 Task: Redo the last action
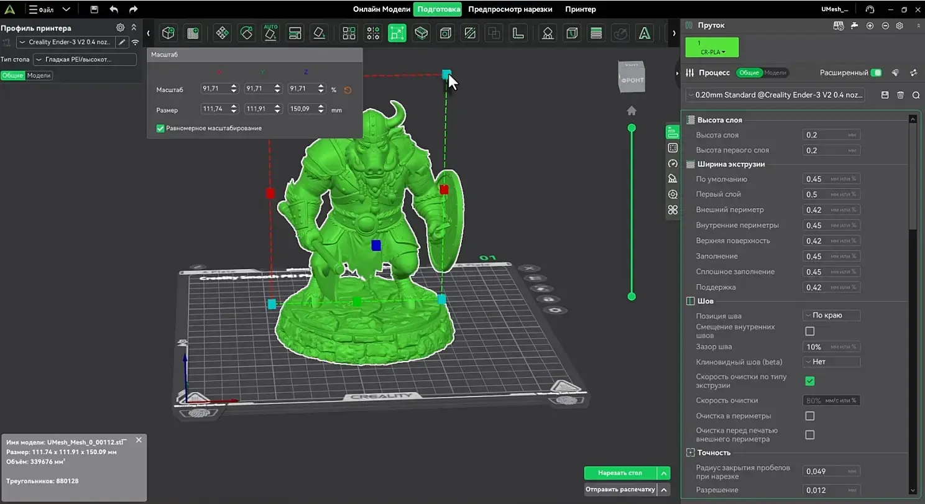pos(133,9)
